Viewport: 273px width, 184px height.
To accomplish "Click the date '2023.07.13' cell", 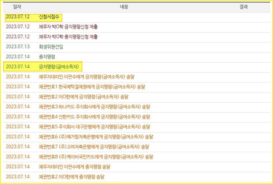I will click(18, 47).
